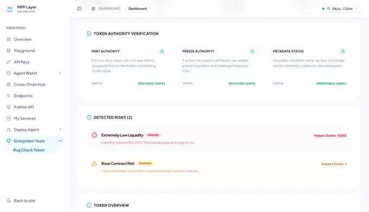Screen dimensions: 369x212
Task: Click the My Services server icon
Action: 9,118
